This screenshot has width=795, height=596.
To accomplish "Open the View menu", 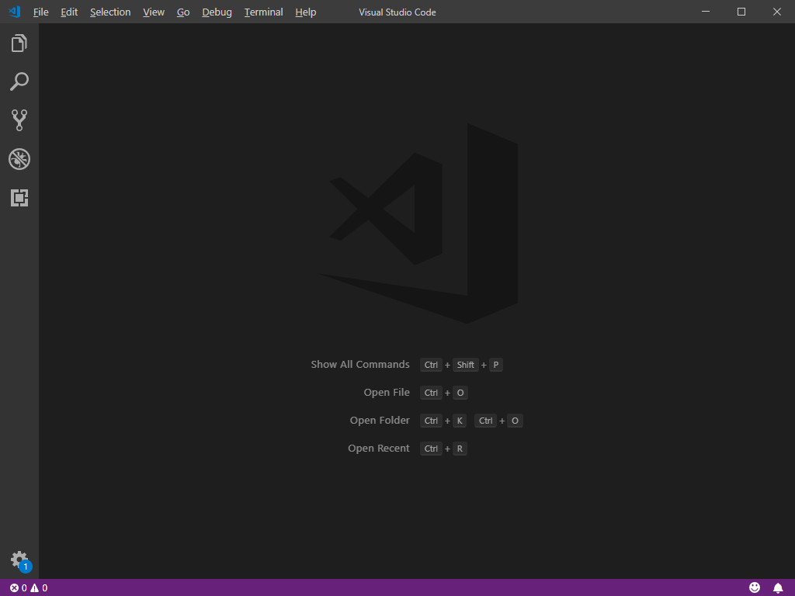I will [x=154, y=12].
